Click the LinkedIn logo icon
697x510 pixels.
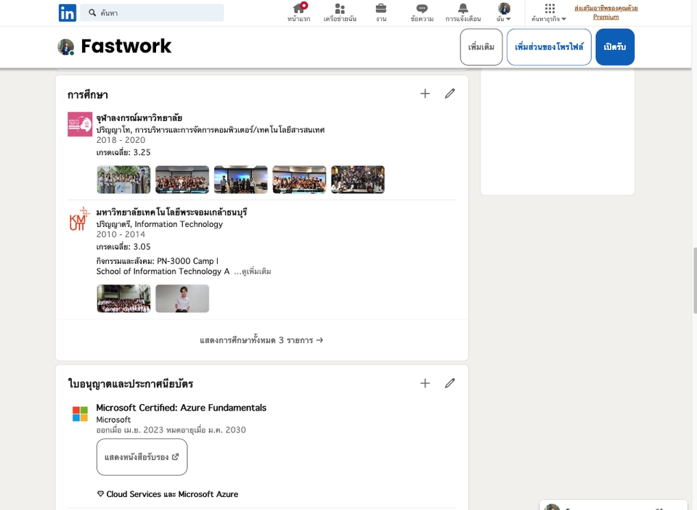(x=68, y=13)
